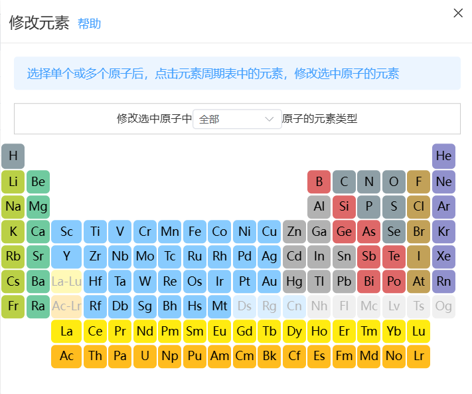Pick titanium Ti element

pos(95,232)
